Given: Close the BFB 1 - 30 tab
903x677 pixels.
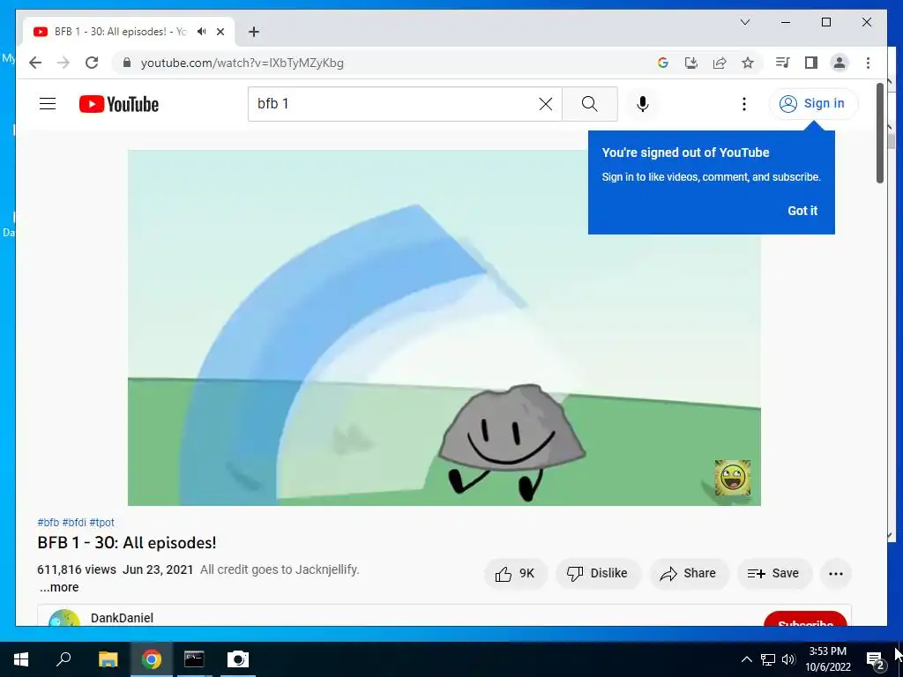Looking at the screenshot, I should [220, 32].
